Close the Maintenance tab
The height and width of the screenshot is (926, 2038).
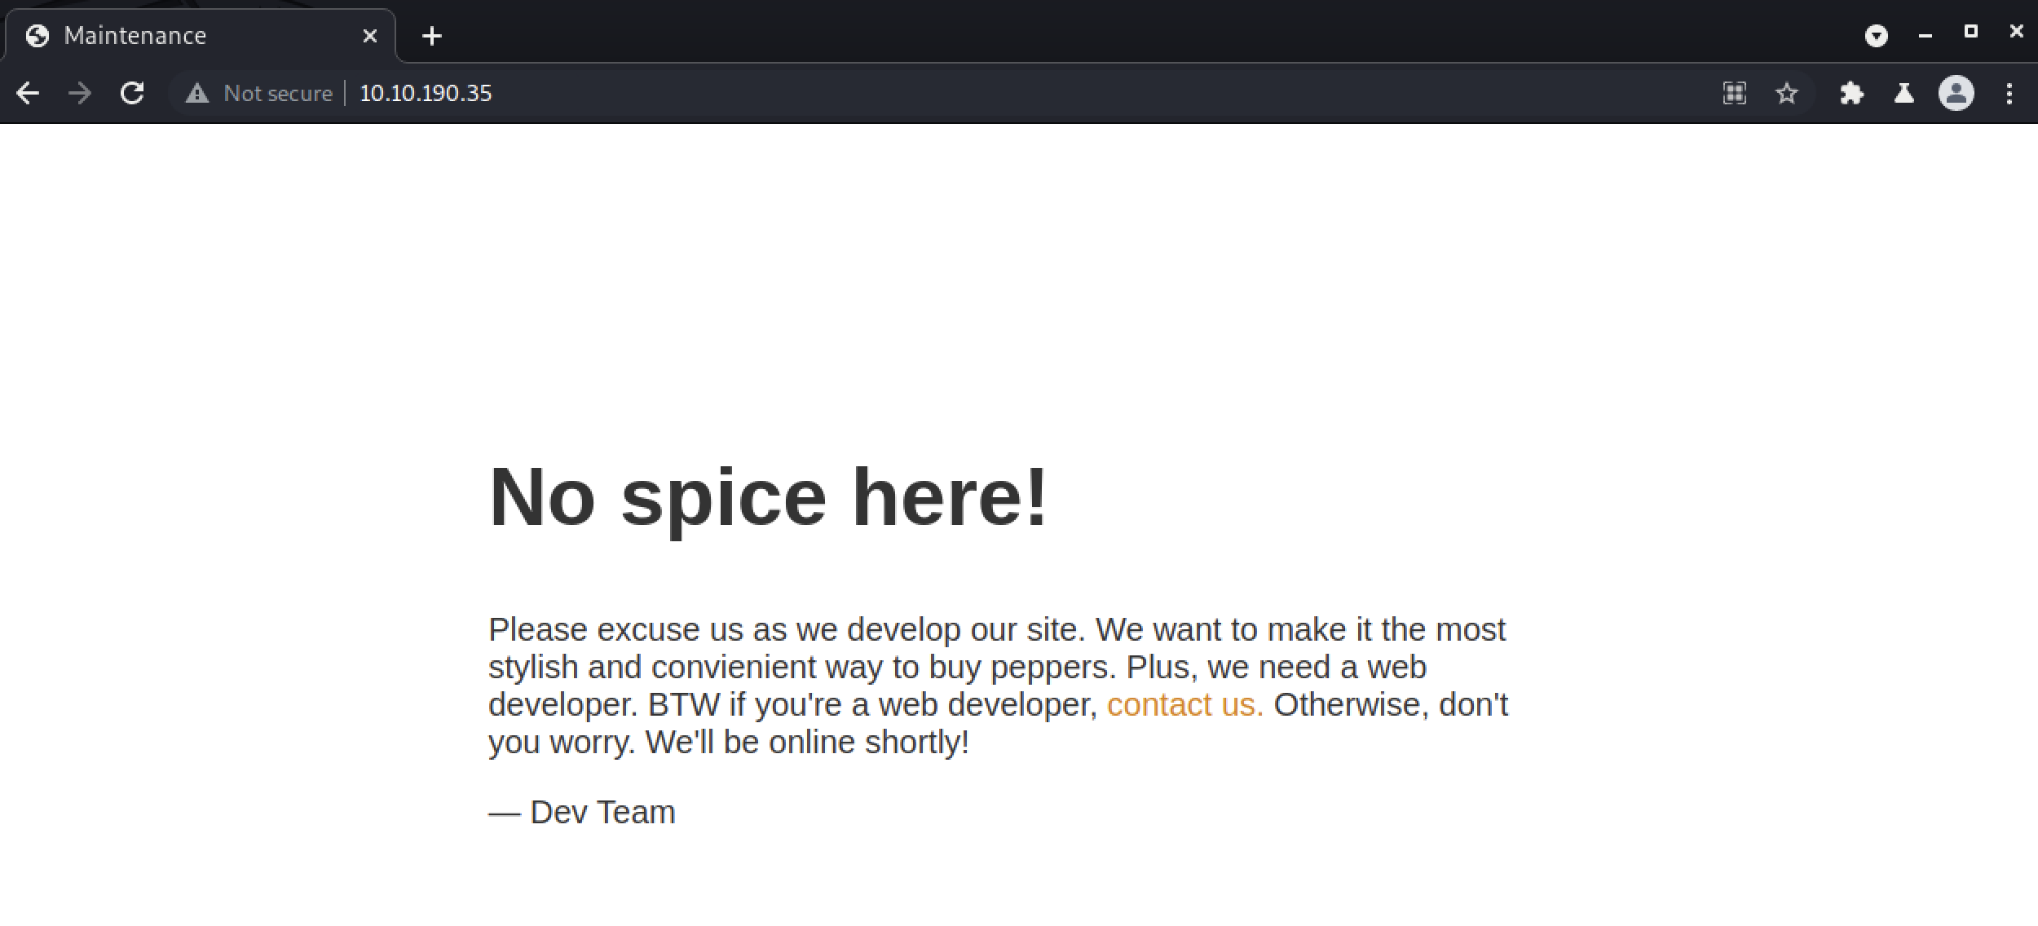pos(369,36)
